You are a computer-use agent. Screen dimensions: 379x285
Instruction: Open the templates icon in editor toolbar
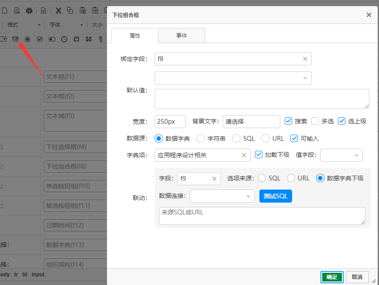coord(43,10)
